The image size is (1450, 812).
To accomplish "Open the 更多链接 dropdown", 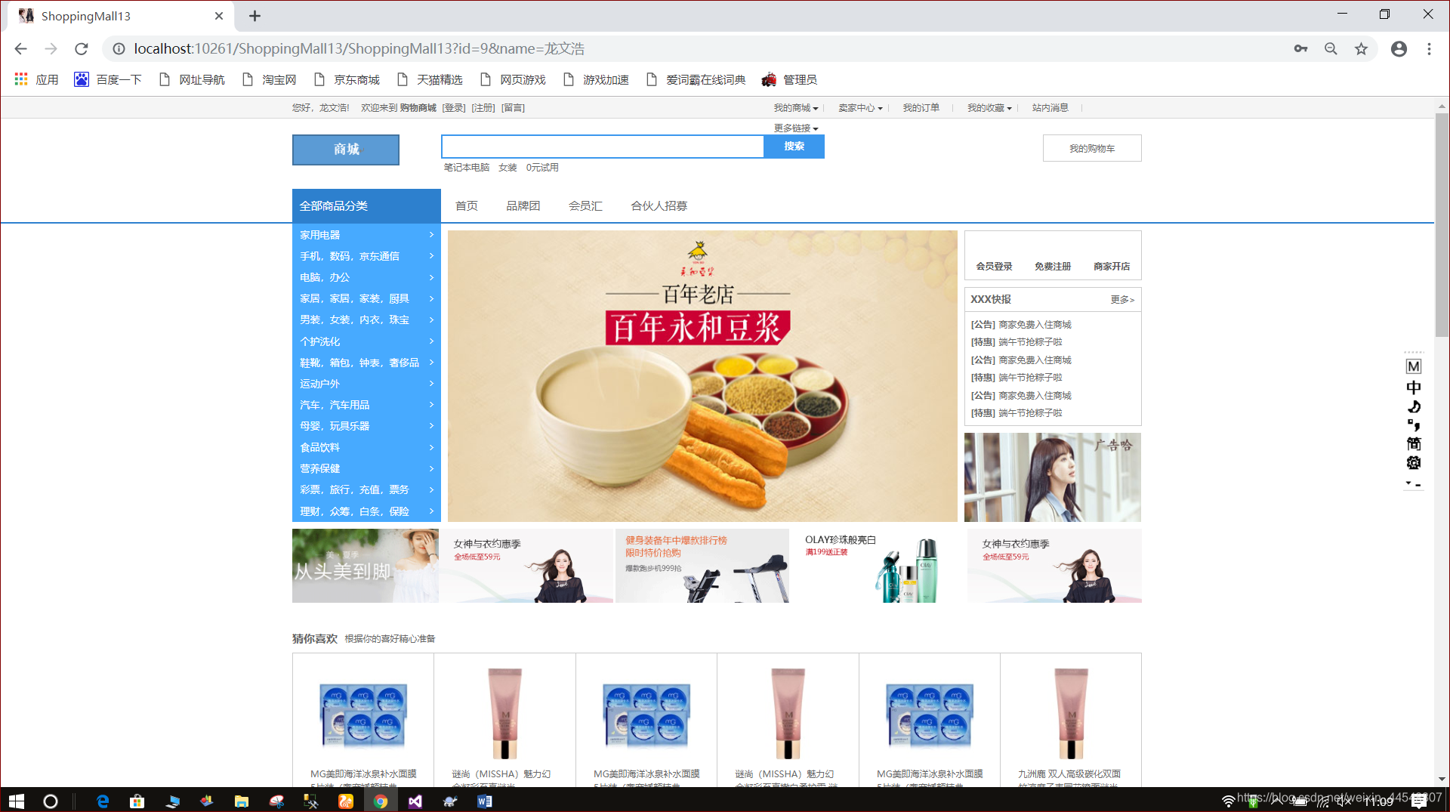I will tap(794, 128).
